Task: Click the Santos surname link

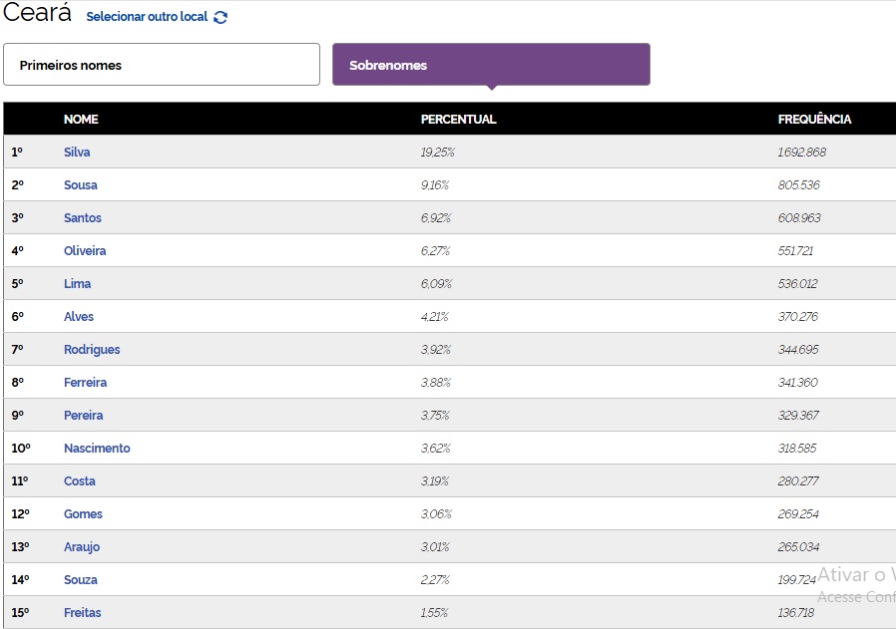Action: click(83, 218)
